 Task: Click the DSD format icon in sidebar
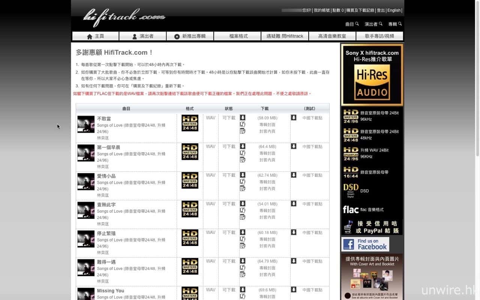tap(351, 191)
